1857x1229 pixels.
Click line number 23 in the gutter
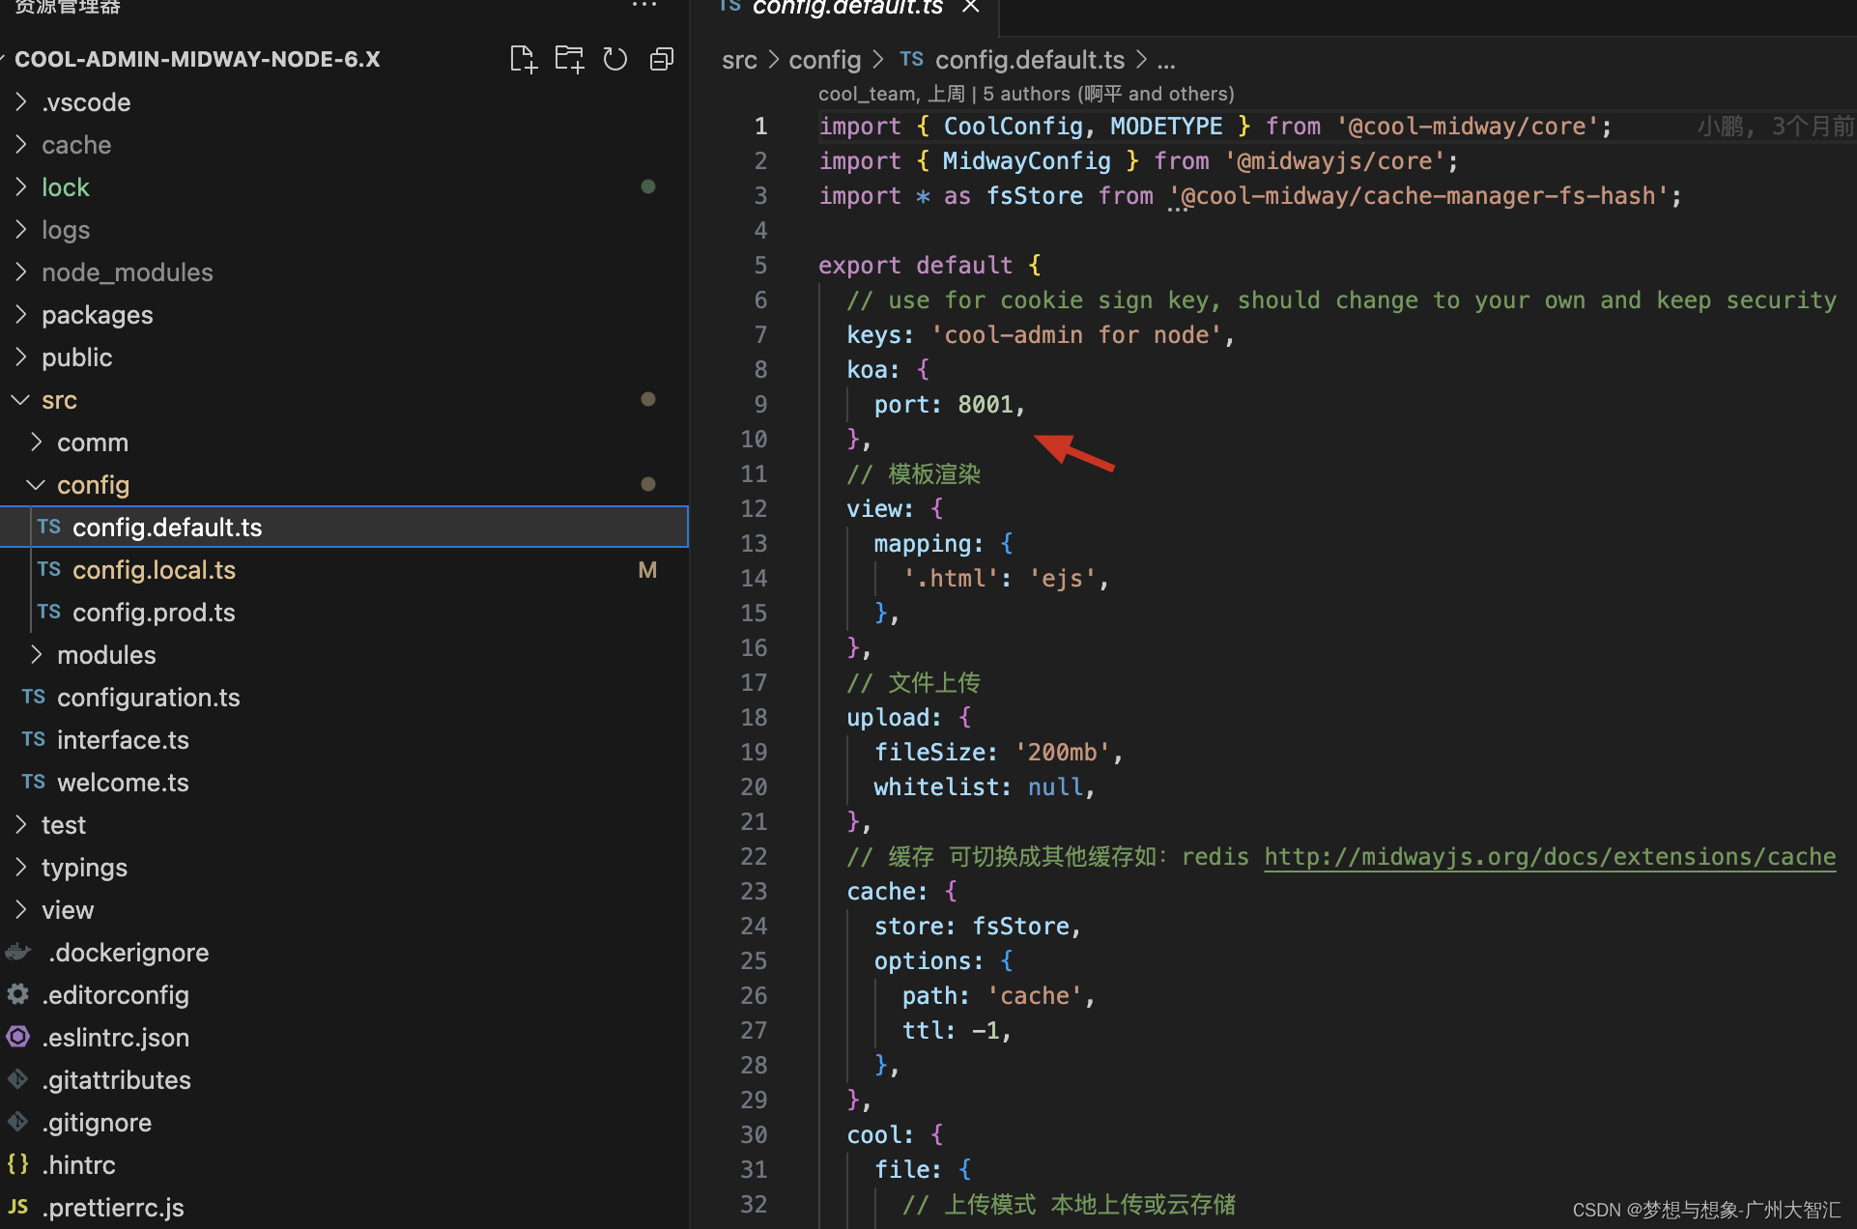tap(754, 892)
